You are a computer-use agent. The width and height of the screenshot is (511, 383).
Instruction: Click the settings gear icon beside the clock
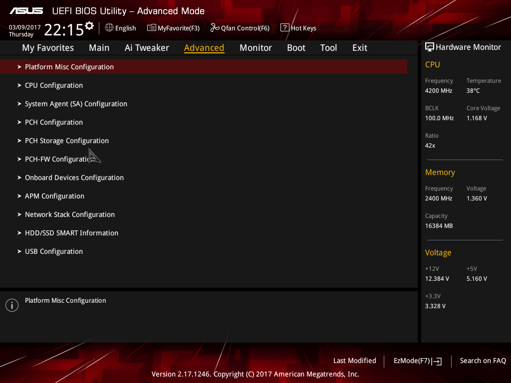tap(89, 26)
